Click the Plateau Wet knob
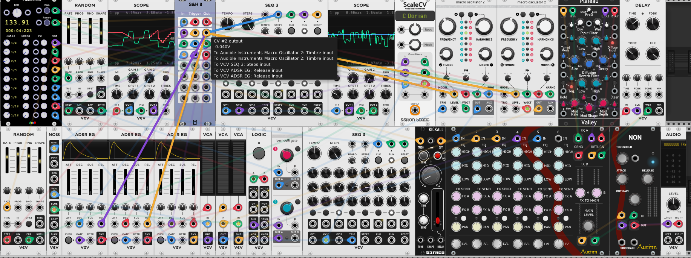 point(598,23)
